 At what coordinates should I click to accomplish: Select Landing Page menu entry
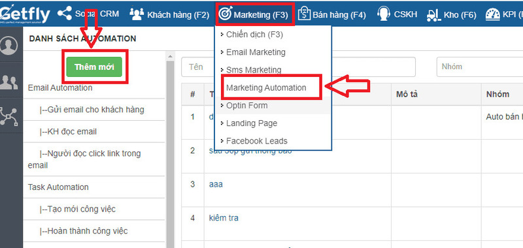[x=252, y=123]
